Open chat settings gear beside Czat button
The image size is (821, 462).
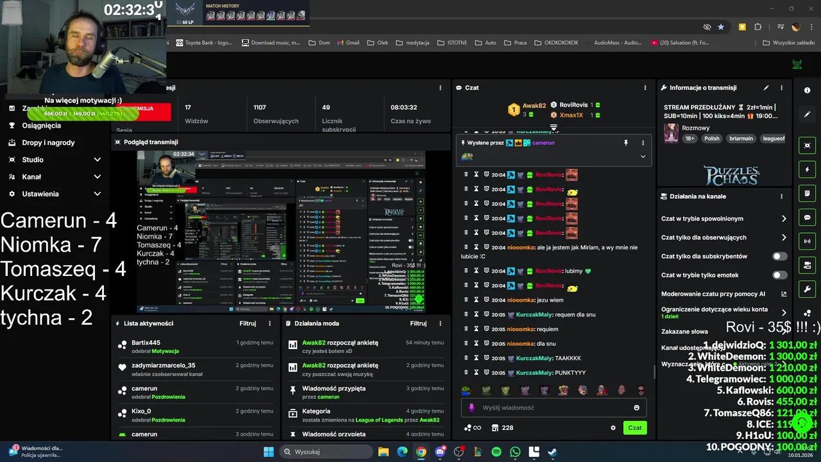[613, 428]
